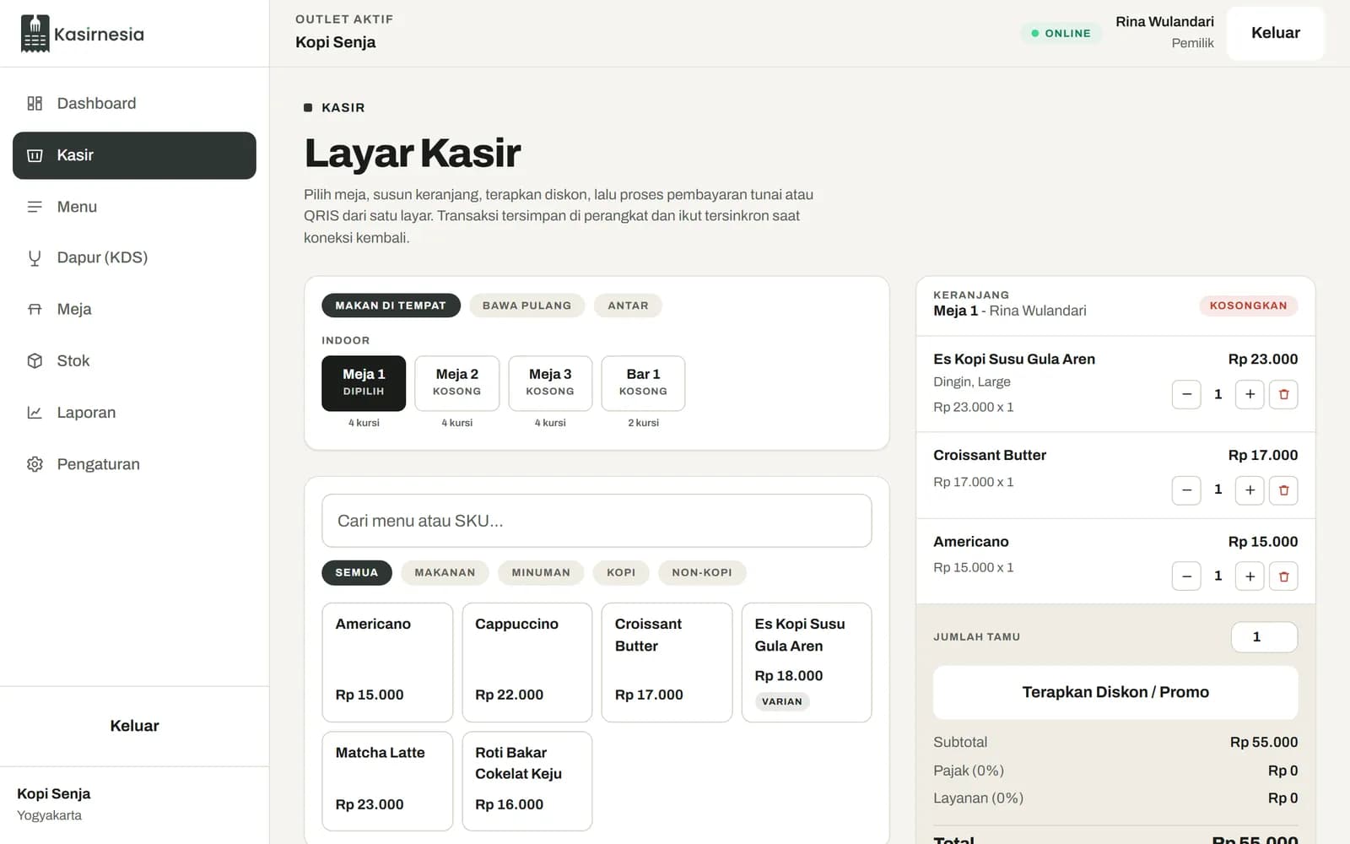Select Makan di Tempat order type

coord(391,306)
